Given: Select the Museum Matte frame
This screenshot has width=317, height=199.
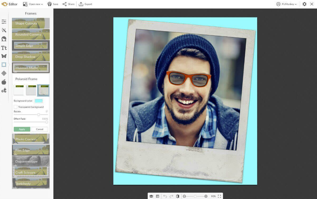Looking at the screenshot, I should click(31, 68).
